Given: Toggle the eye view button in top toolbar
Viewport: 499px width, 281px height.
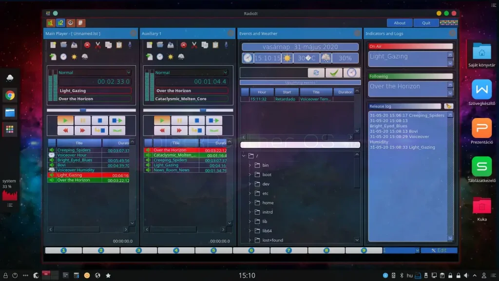Looking at the screenshot, I should point(70,23).
